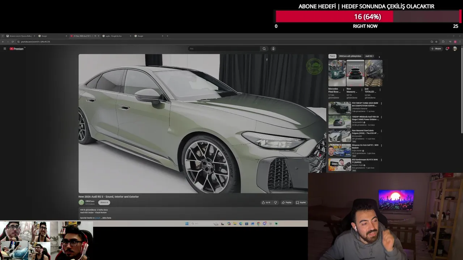
Task: Open options for the Maserati GranCabrio video
Action: (381, 131)
